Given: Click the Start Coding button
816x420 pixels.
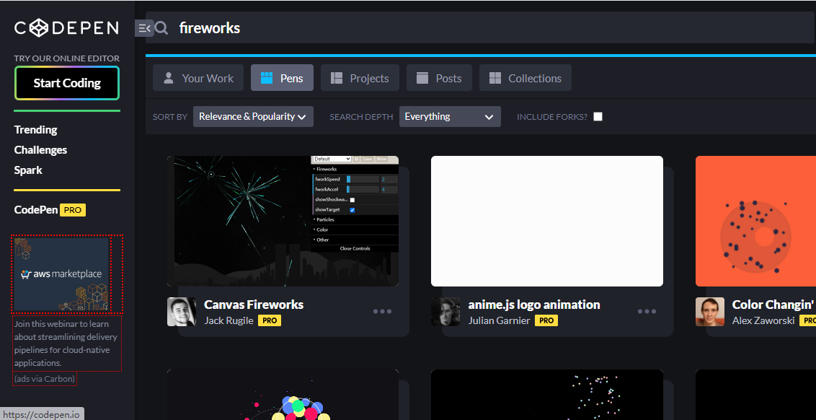Looking at the screenshot, I should pos(67,83).
